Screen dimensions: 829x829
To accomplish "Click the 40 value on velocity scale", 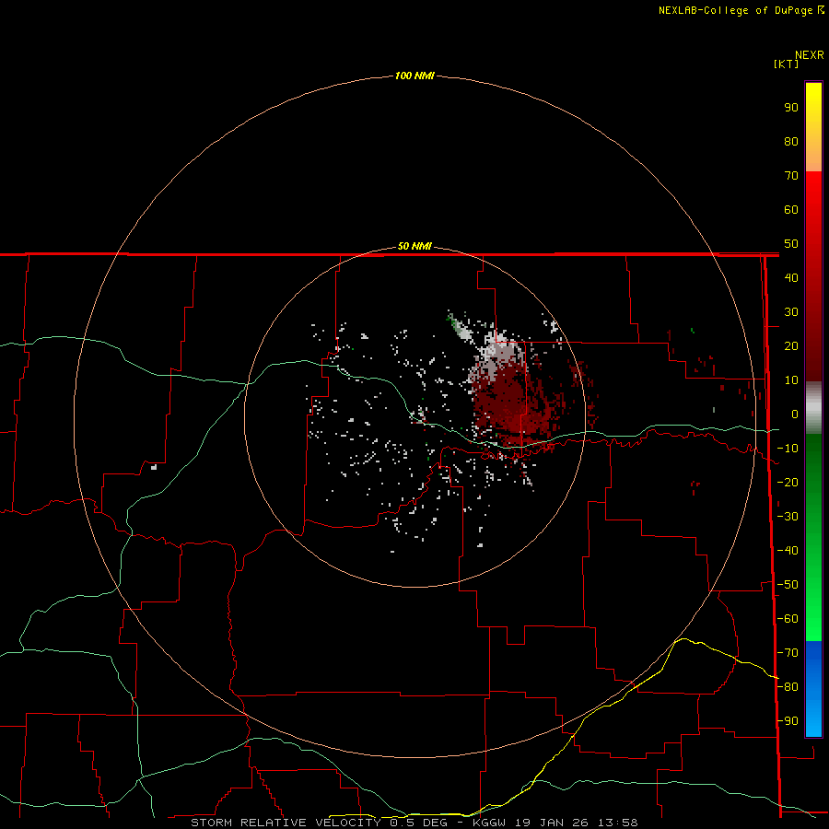I will [x=791, y=278].
